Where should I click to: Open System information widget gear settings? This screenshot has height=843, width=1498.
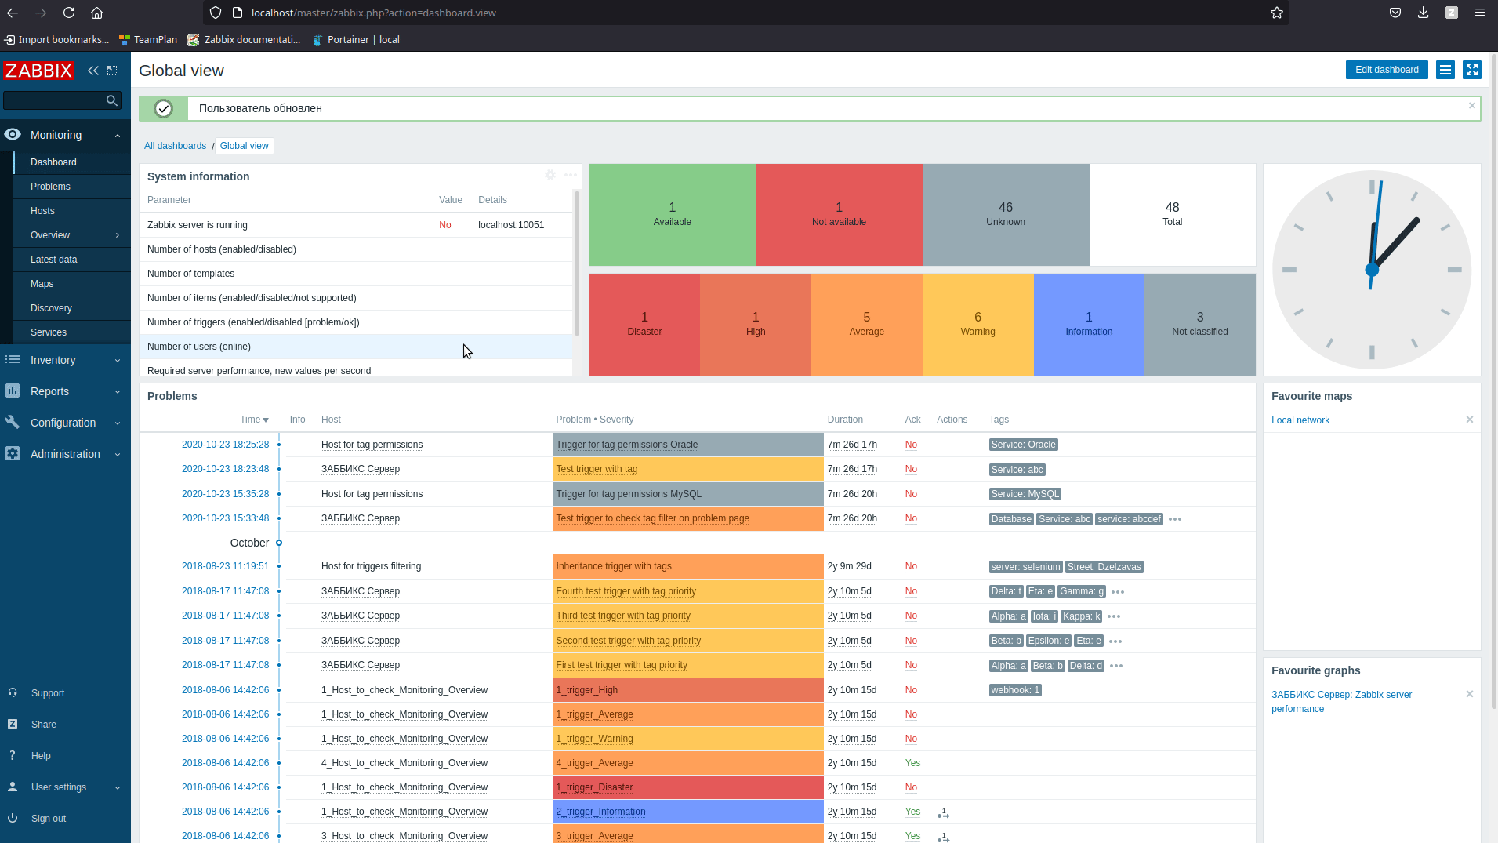coord(550,176)
